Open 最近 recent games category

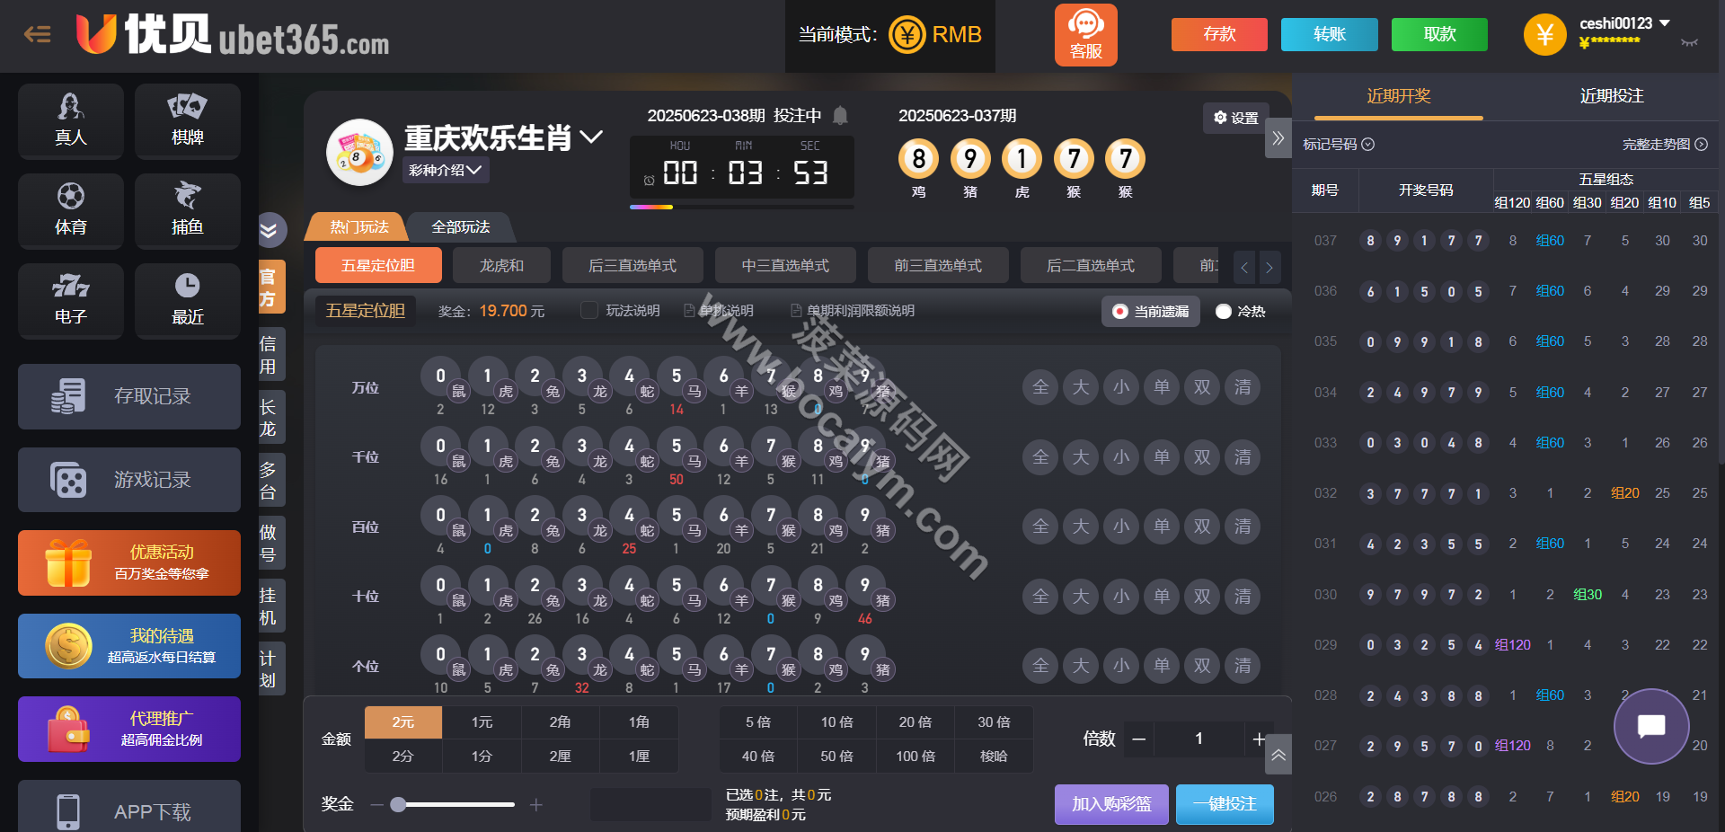pyautogui.click(x=188, y=300)
